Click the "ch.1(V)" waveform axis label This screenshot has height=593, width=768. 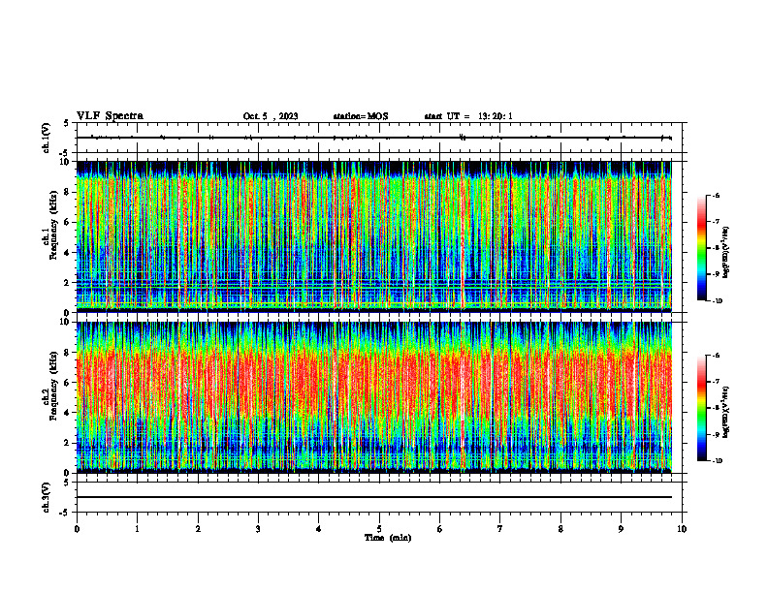click(x=46, y=138)
